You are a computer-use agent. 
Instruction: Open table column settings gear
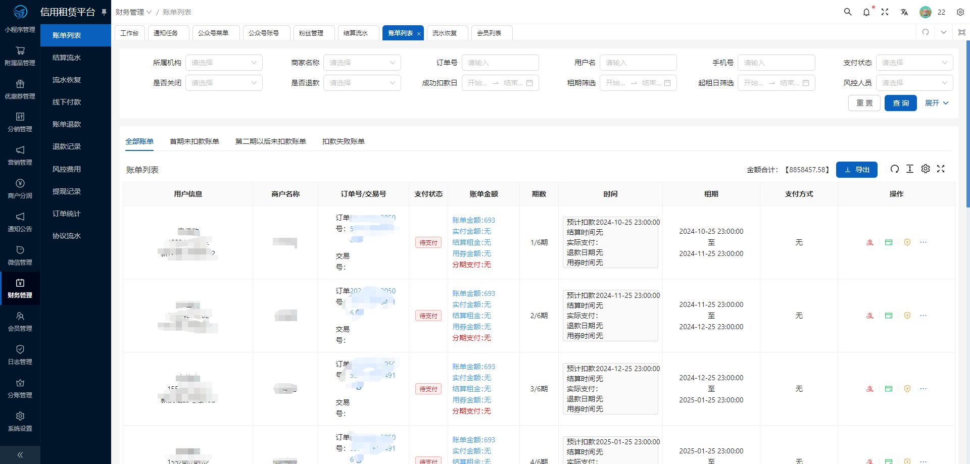click(926, 169)
